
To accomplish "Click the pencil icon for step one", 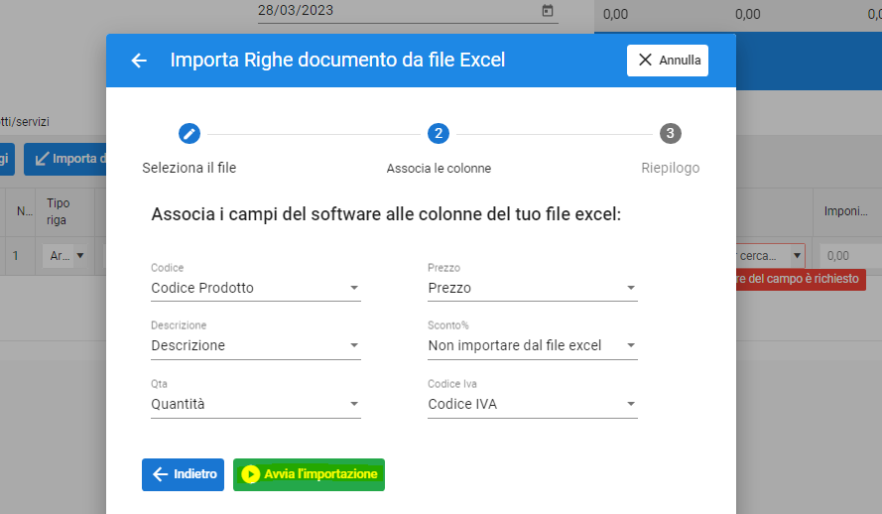I will [189, 133].
